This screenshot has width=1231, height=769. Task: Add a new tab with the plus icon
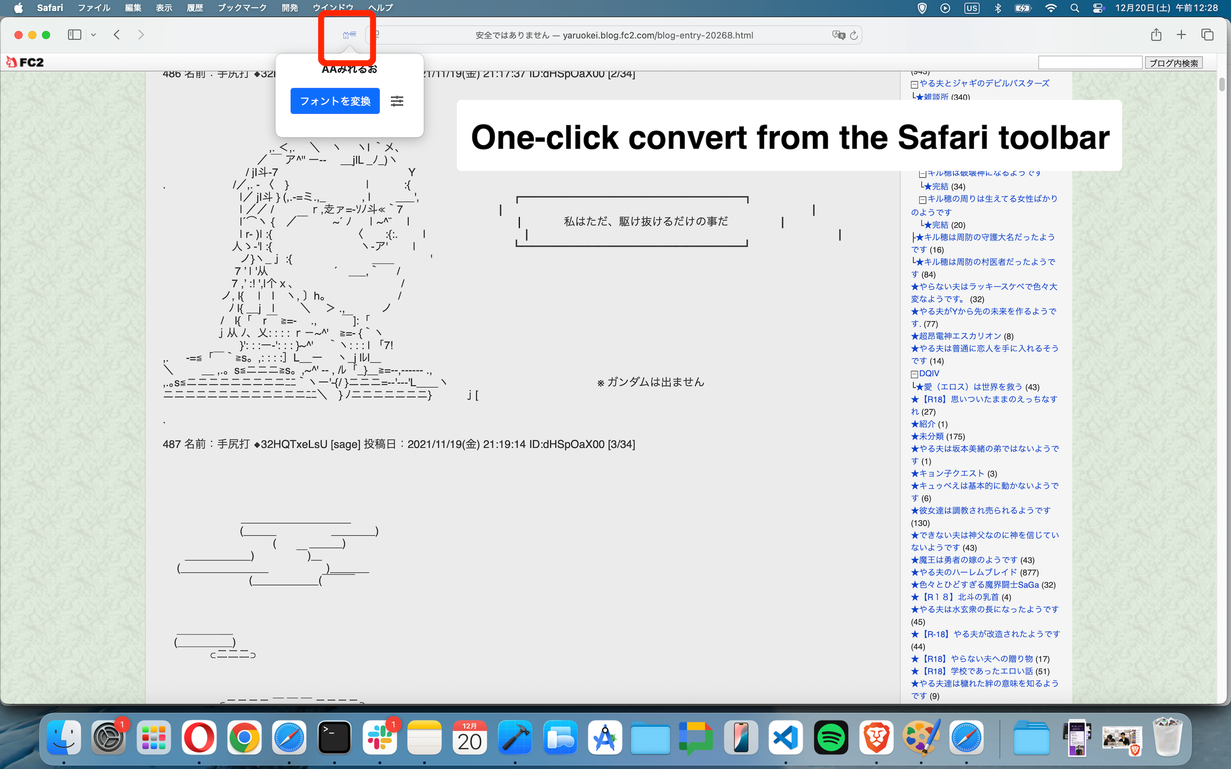pyautogui.click(x=1181, y=35)
